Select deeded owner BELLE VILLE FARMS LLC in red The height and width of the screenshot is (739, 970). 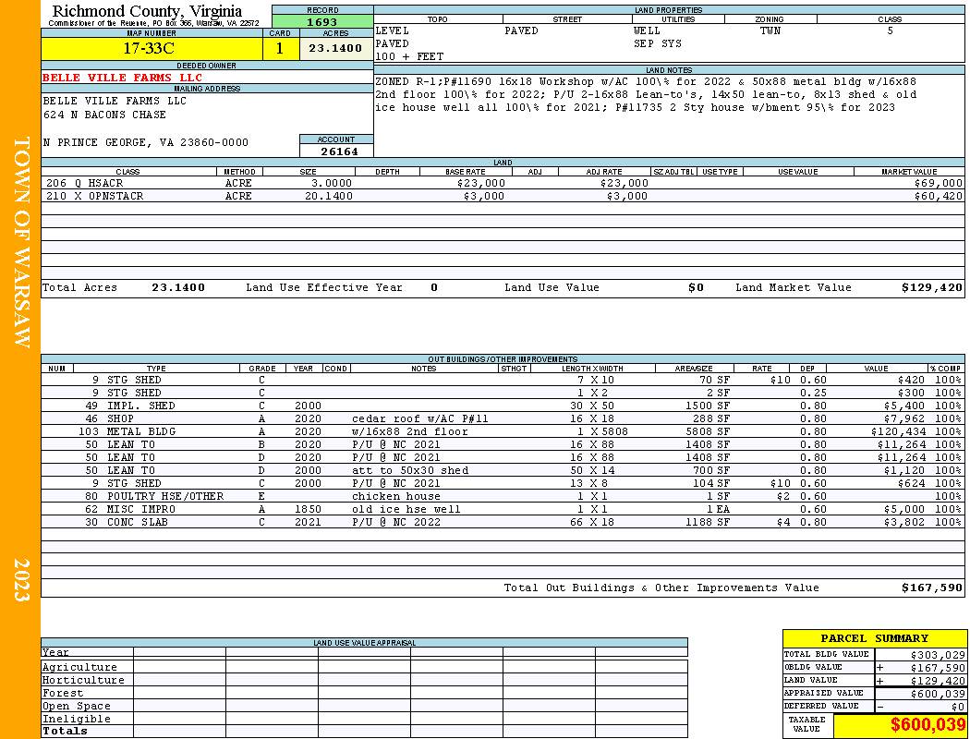(x=123, y=78)
